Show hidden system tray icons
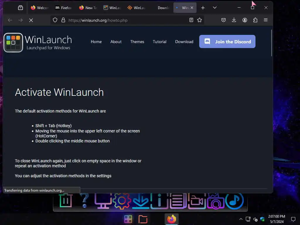Image resolution: width=300 pixels, height=225 pixels. 241,219
